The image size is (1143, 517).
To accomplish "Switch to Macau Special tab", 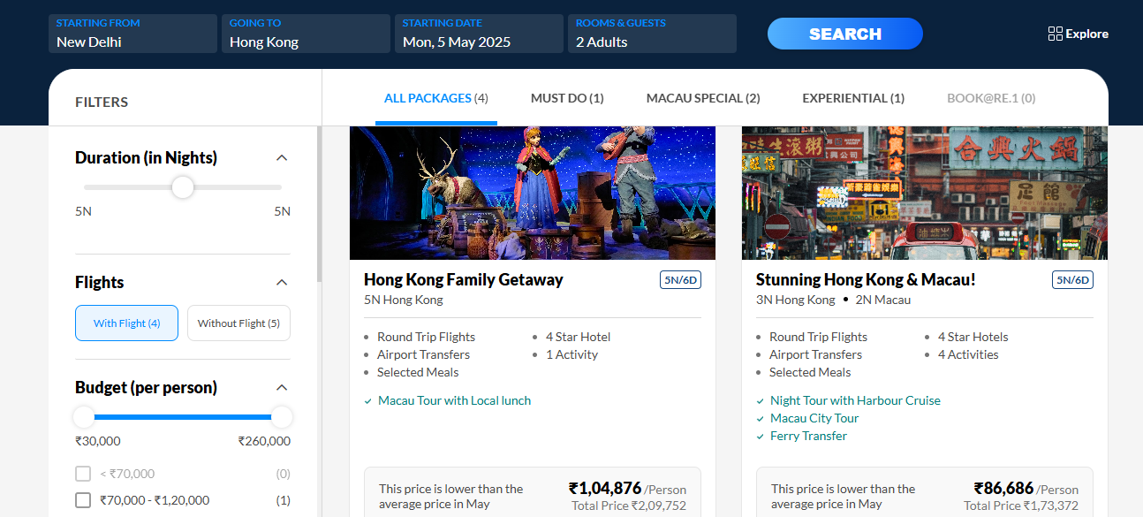I will [703, 98].
